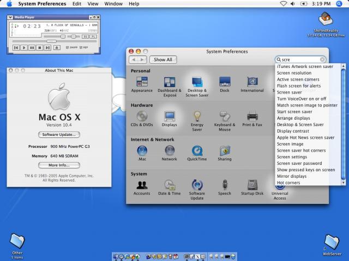Open the View menu
This screenshot has width=349, height=261.
coord(93,4)
